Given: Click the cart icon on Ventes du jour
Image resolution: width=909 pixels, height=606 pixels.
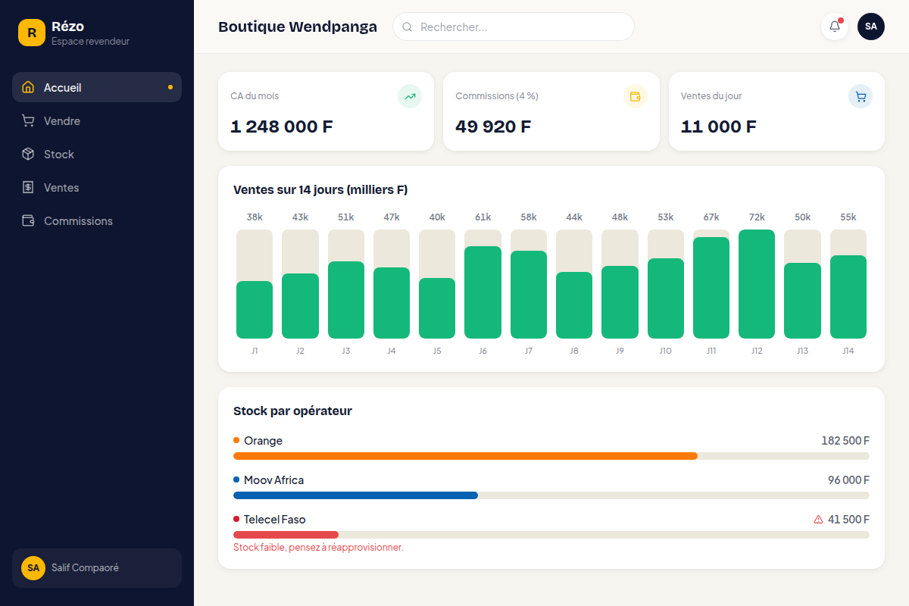Looking at the screenshot, I should point(861,96).
